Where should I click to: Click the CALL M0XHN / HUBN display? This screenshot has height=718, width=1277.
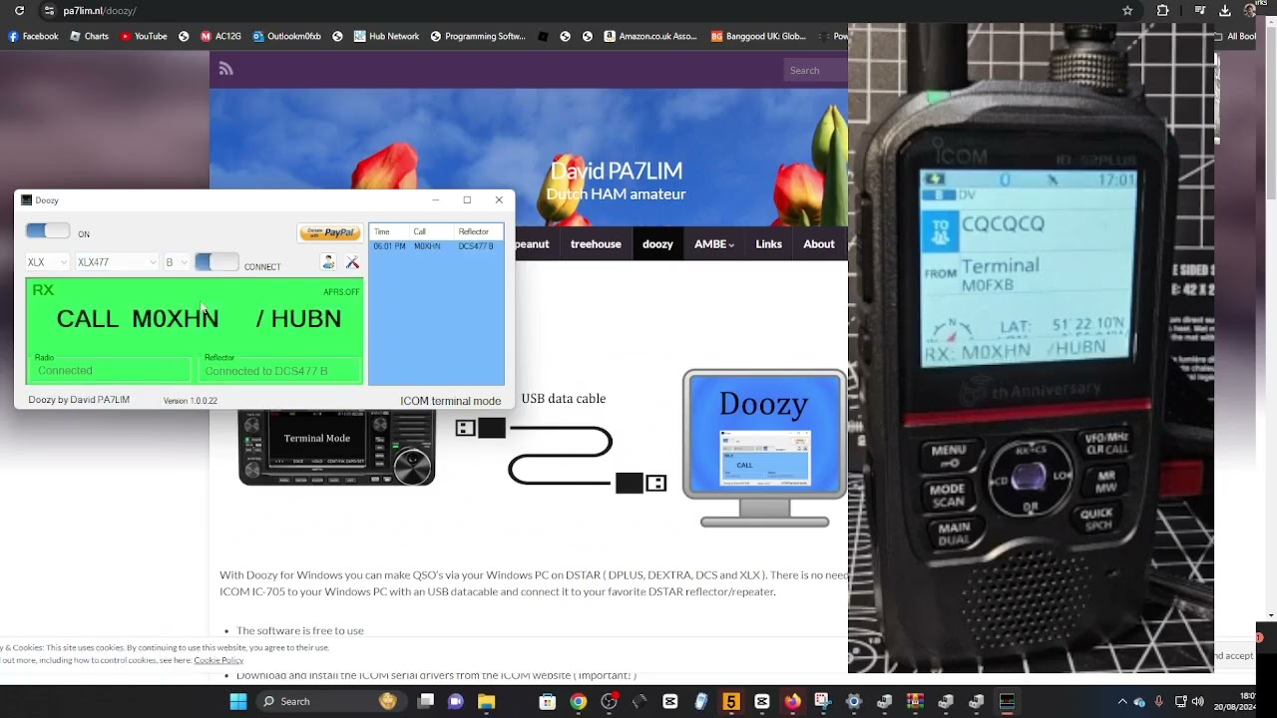coord(199,318)
